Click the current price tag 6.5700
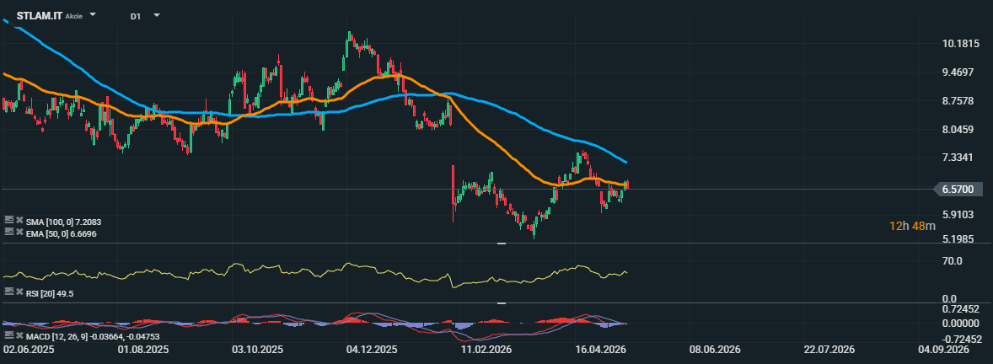 tap(962, 189)
